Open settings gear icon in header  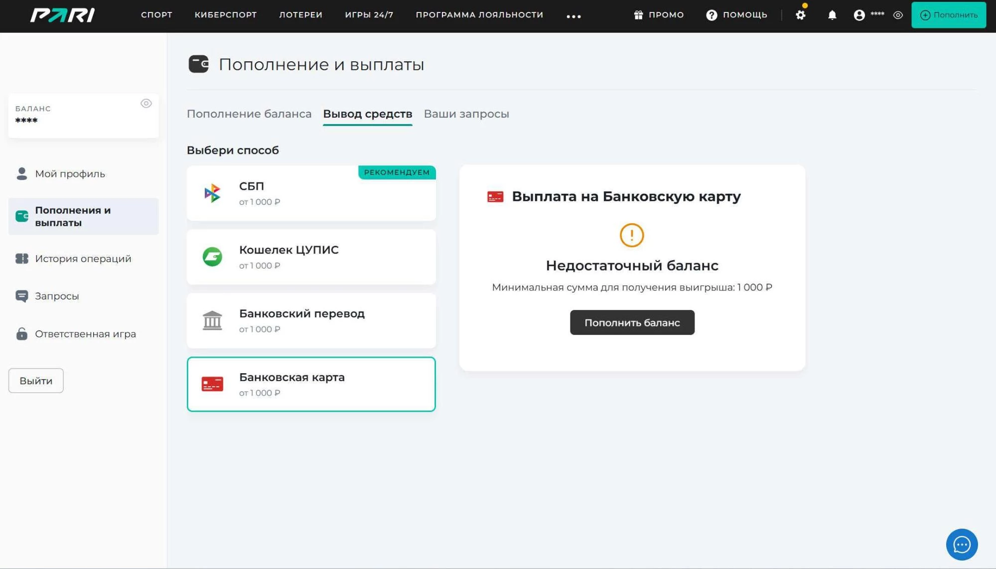800,15
